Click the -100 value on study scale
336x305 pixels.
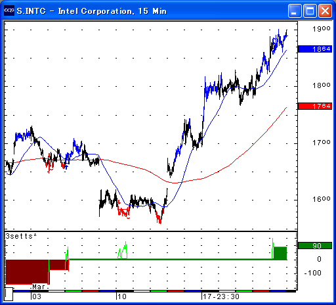(x=312, y=273)
